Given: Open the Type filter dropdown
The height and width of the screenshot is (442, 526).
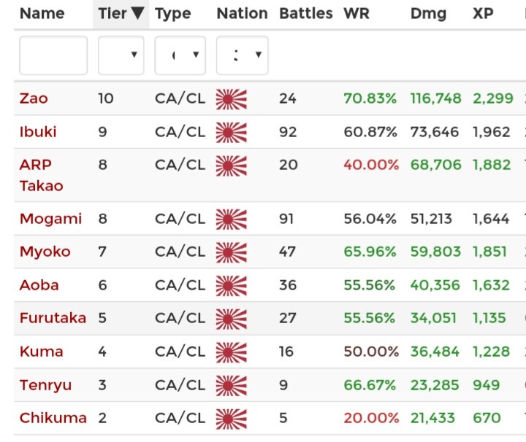Looking at the screenshot, I should click(x=180, y=55).
